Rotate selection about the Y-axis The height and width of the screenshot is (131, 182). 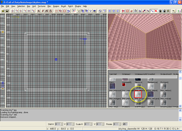pyautogui.click(x=25, y=11)
